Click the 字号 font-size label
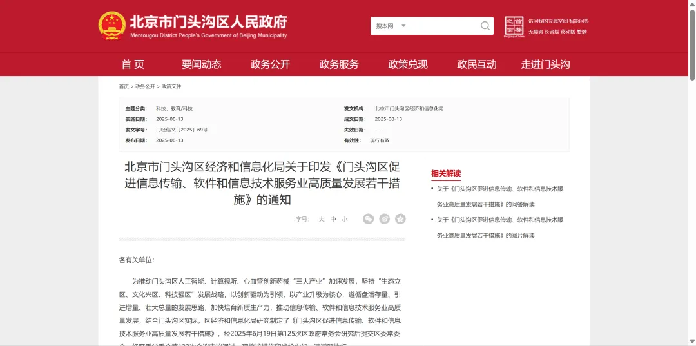 302,219
